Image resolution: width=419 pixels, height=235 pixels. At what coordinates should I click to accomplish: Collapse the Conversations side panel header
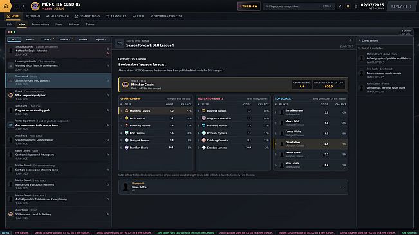pyautogui.click(x=369, y=40)
